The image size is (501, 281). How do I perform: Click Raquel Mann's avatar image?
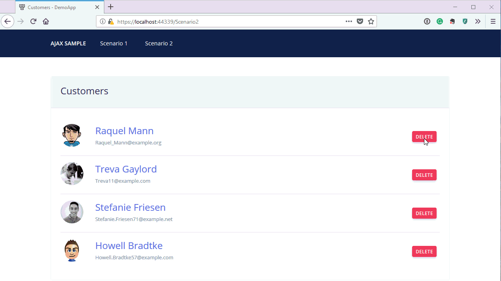coord(72,135)
